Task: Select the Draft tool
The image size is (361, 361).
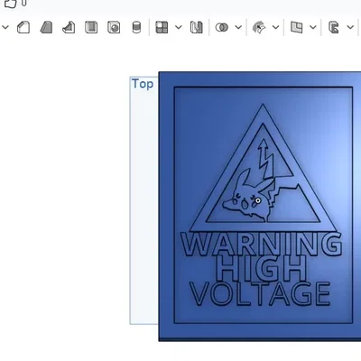Action: tap(46, 27)
